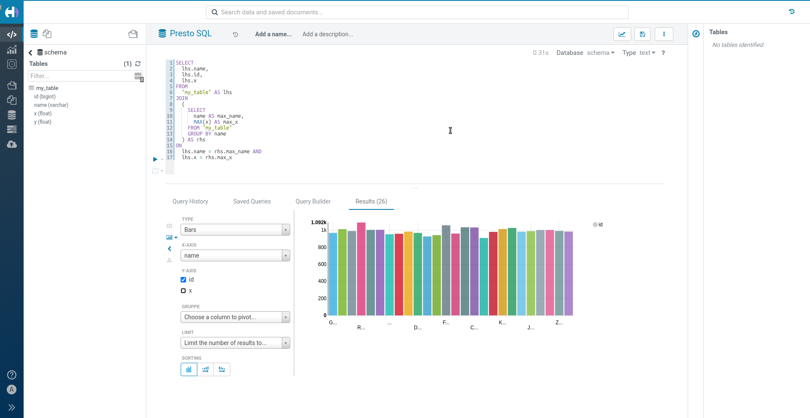Image resolution: width=810 pixels, height=418 pixels.
Task: Click the save document icon
Action: click(642, 34)
